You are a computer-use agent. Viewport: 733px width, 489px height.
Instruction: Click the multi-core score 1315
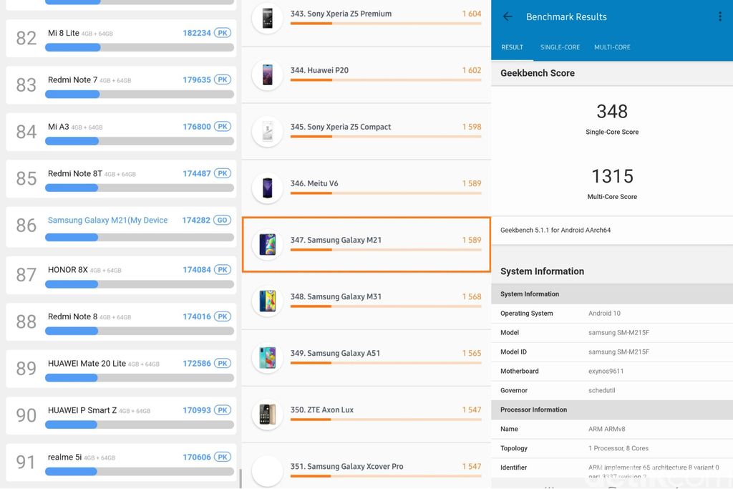click(612, 176)
